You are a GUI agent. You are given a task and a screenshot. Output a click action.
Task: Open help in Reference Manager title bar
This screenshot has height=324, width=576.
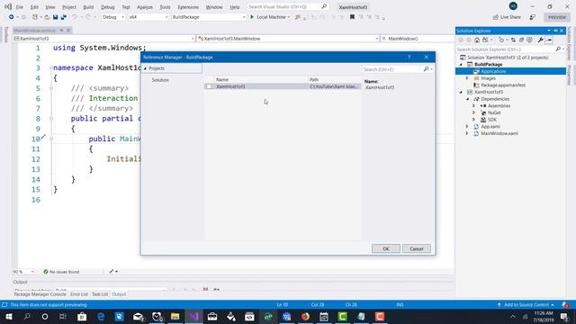click(x=409, y=57)
